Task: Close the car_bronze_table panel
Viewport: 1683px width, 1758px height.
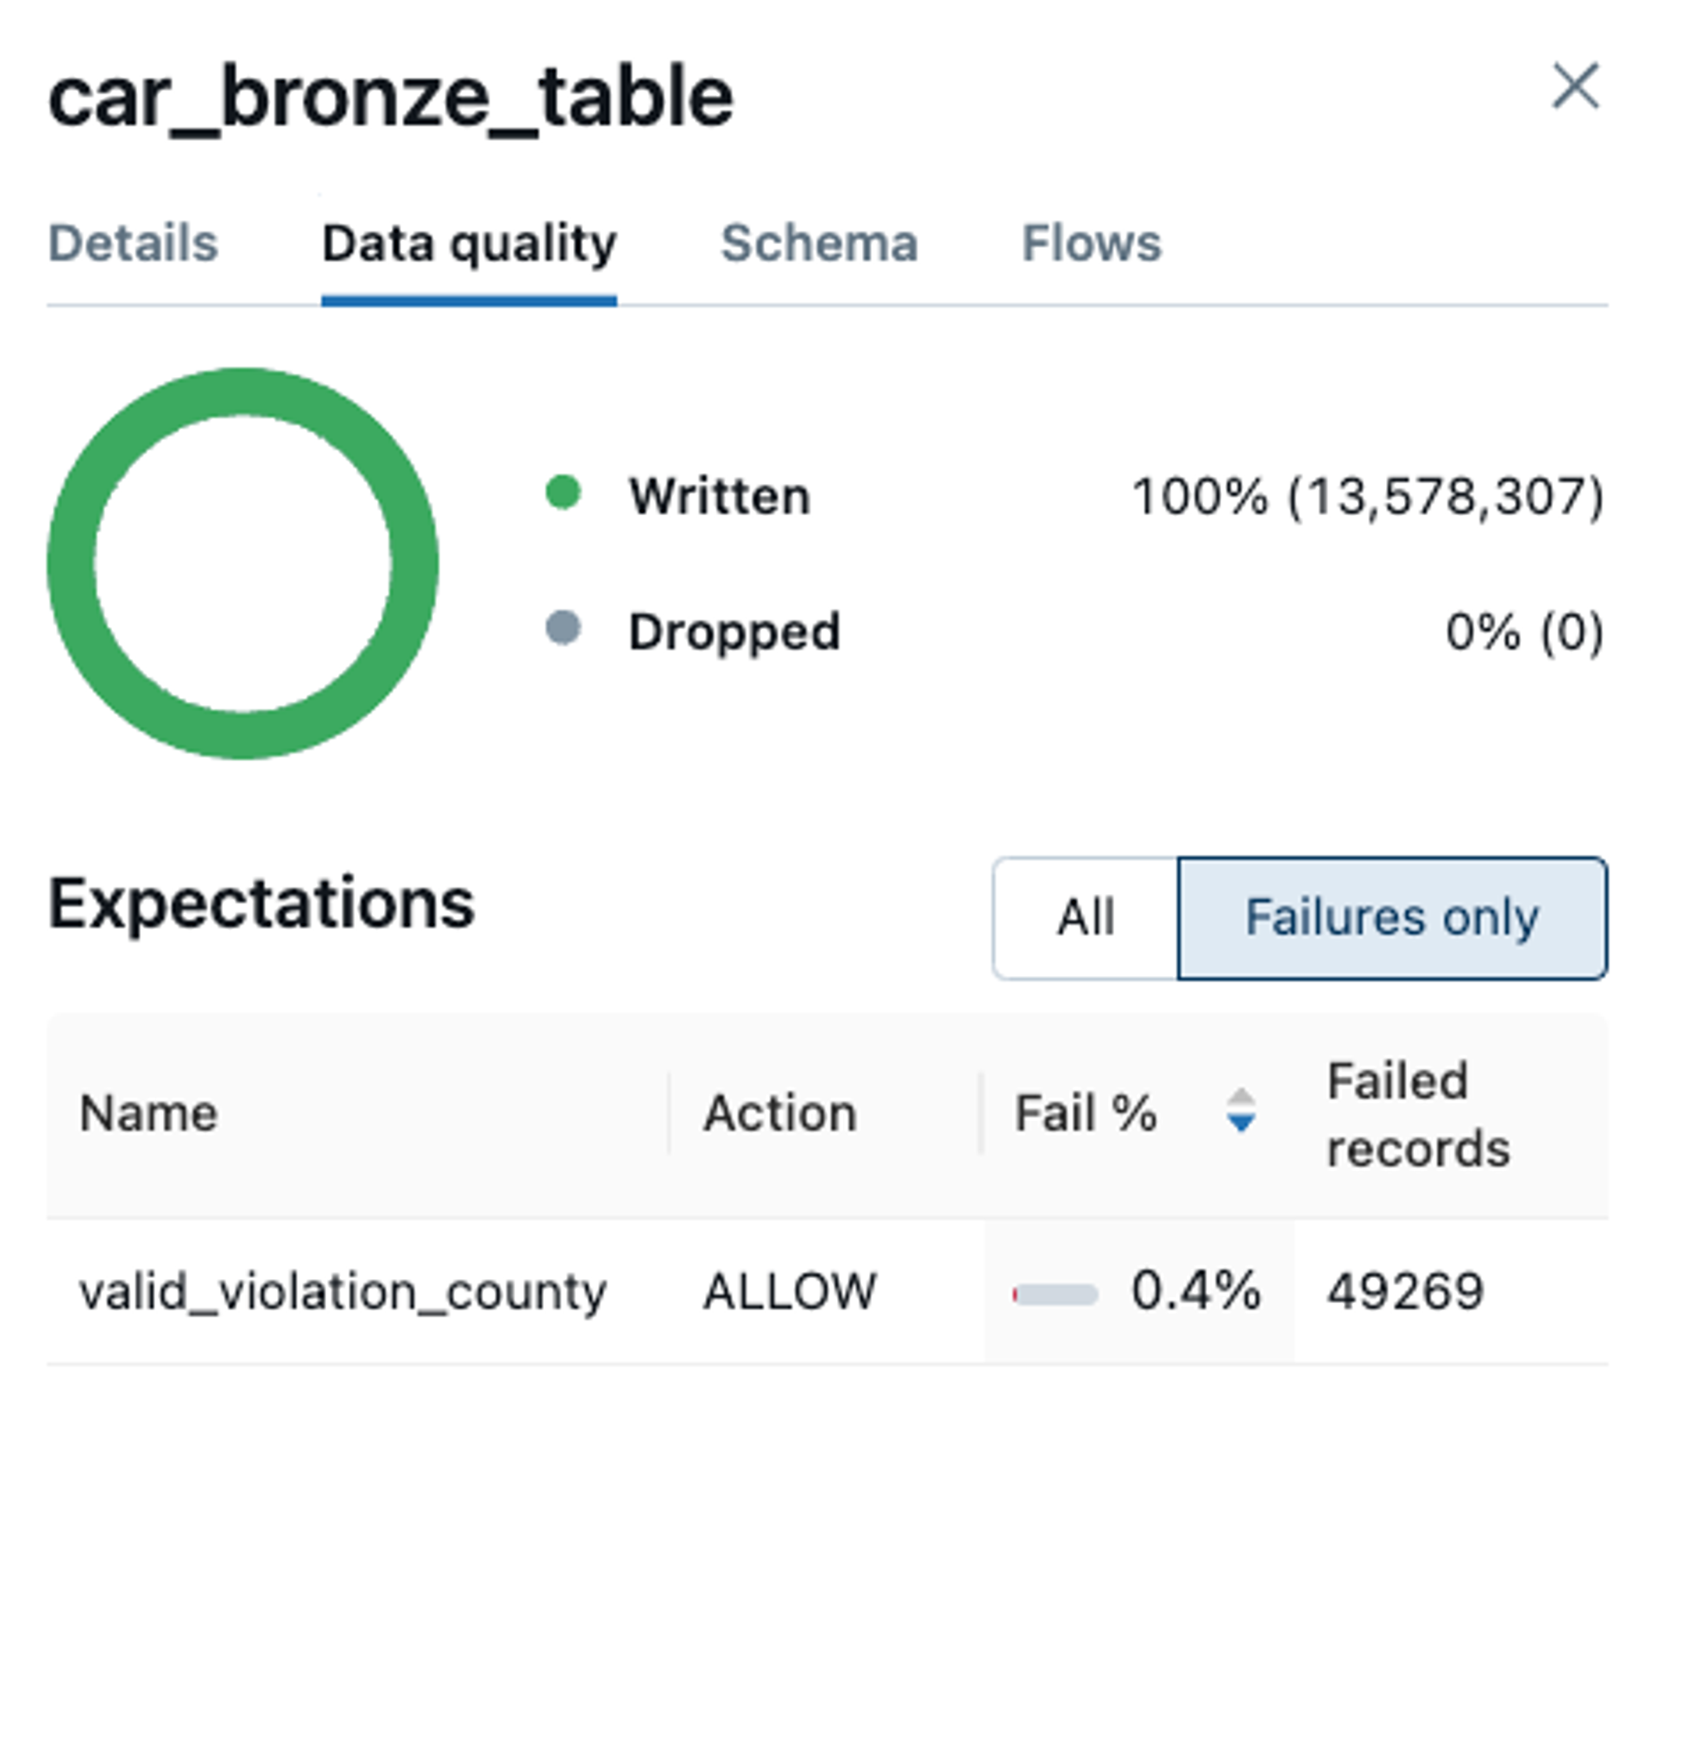Action: pyautogui.click(x=1574, y=87)
